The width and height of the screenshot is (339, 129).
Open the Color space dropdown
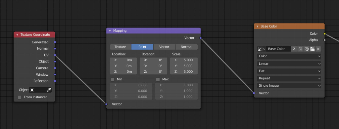[x=289, y=56]
